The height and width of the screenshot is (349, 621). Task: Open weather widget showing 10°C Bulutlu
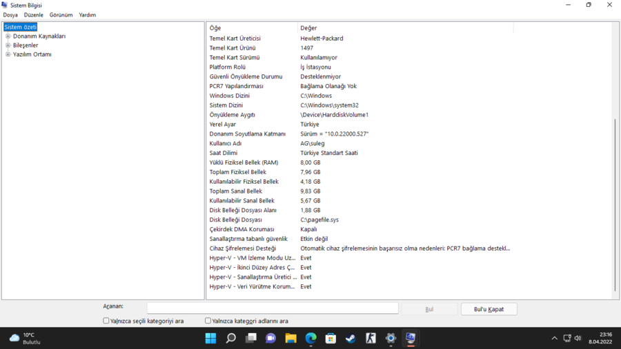(x=26, y=338)
